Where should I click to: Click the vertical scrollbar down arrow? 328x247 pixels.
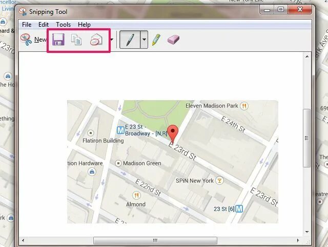tap(307, 232)
